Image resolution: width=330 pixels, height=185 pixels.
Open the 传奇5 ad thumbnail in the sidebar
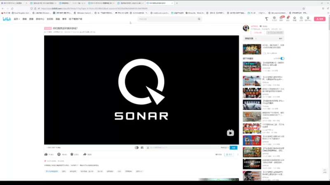coord(252,49)
